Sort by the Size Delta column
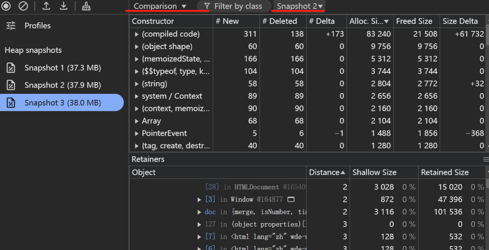Image resolution: width=489 pixels, height=250 pixels. pos(462,21)
